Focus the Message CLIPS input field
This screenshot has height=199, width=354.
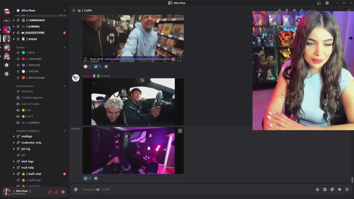pyautogui.click(x=194, y=189)
